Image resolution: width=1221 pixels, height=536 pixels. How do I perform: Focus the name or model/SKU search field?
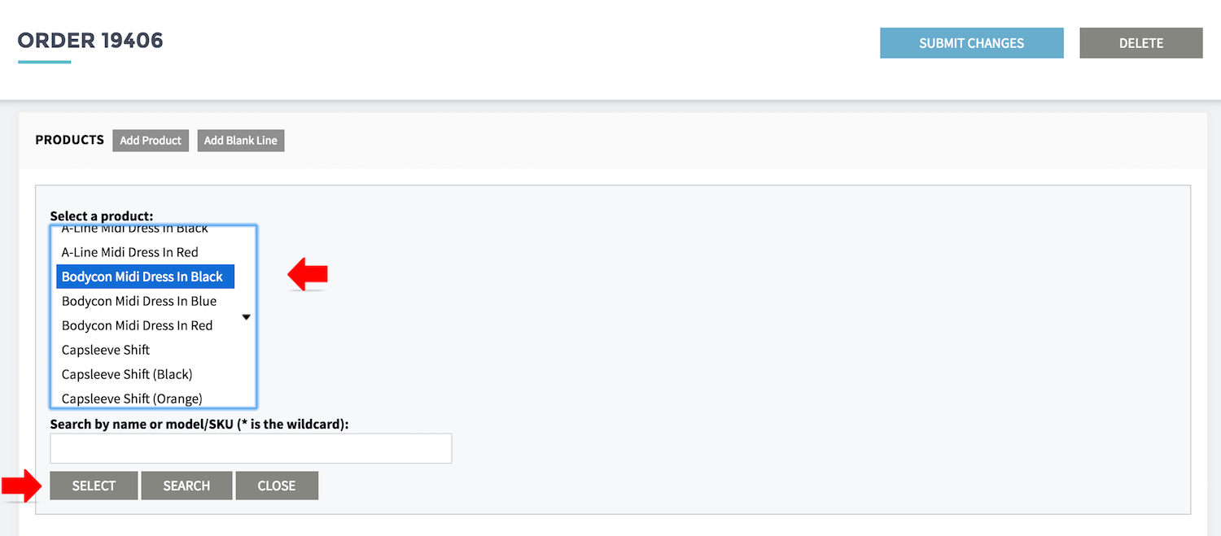[x=251, y=448]
